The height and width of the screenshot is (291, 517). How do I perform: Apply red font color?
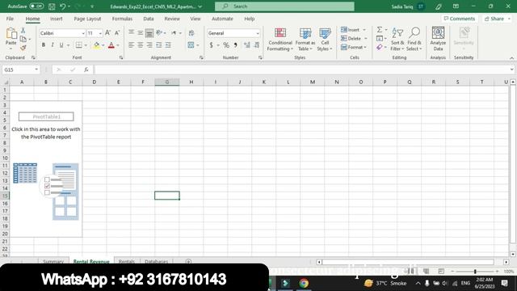tap(111, 45)
